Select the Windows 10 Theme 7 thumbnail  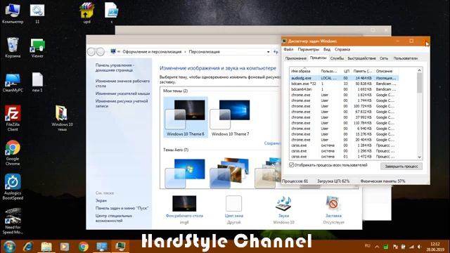(230, 117)
